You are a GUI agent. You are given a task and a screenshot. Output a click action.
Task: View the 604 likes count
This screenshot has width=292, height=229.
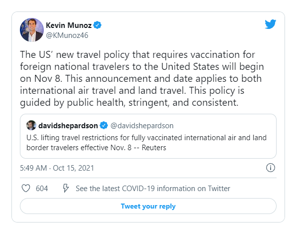[42, 188]
